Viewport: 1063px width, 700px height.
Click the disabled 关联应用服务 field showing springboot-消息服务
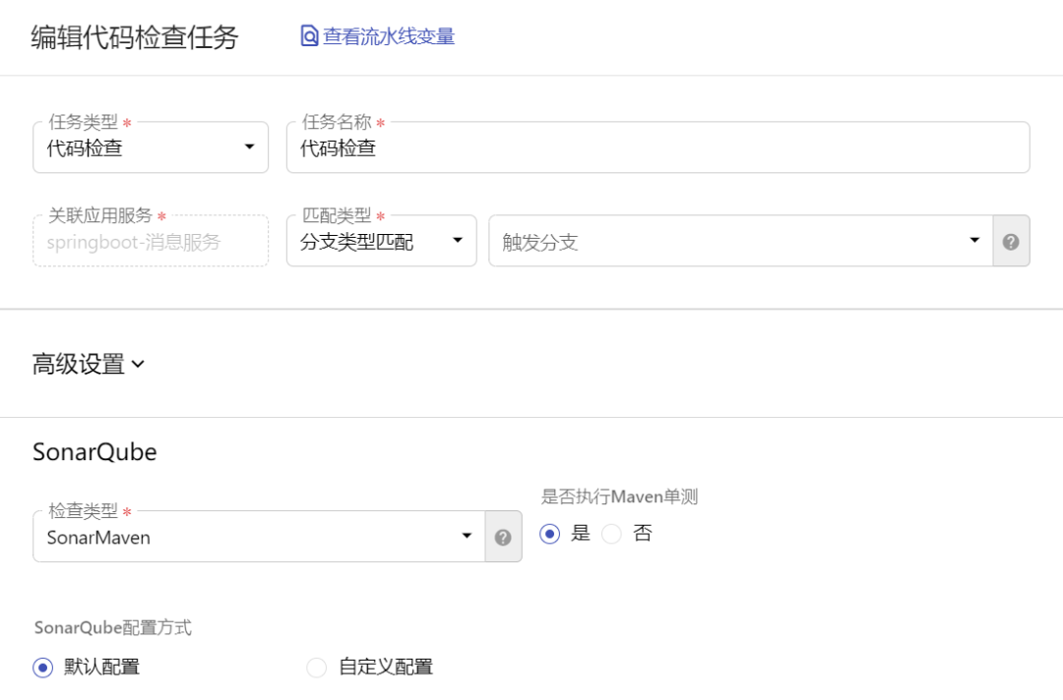point(150,240)
